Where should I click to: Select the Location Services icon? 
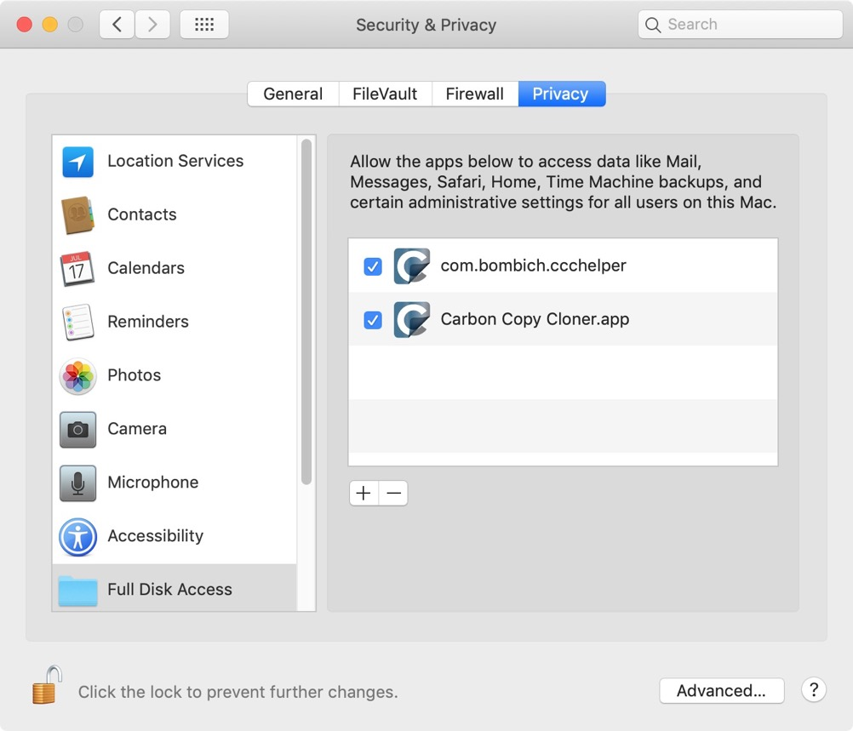(77, 161)
